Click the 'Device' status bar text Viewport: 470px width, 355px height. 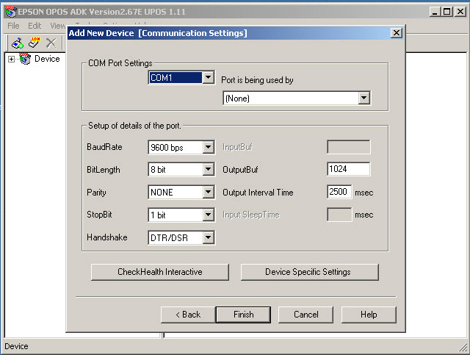16,346
